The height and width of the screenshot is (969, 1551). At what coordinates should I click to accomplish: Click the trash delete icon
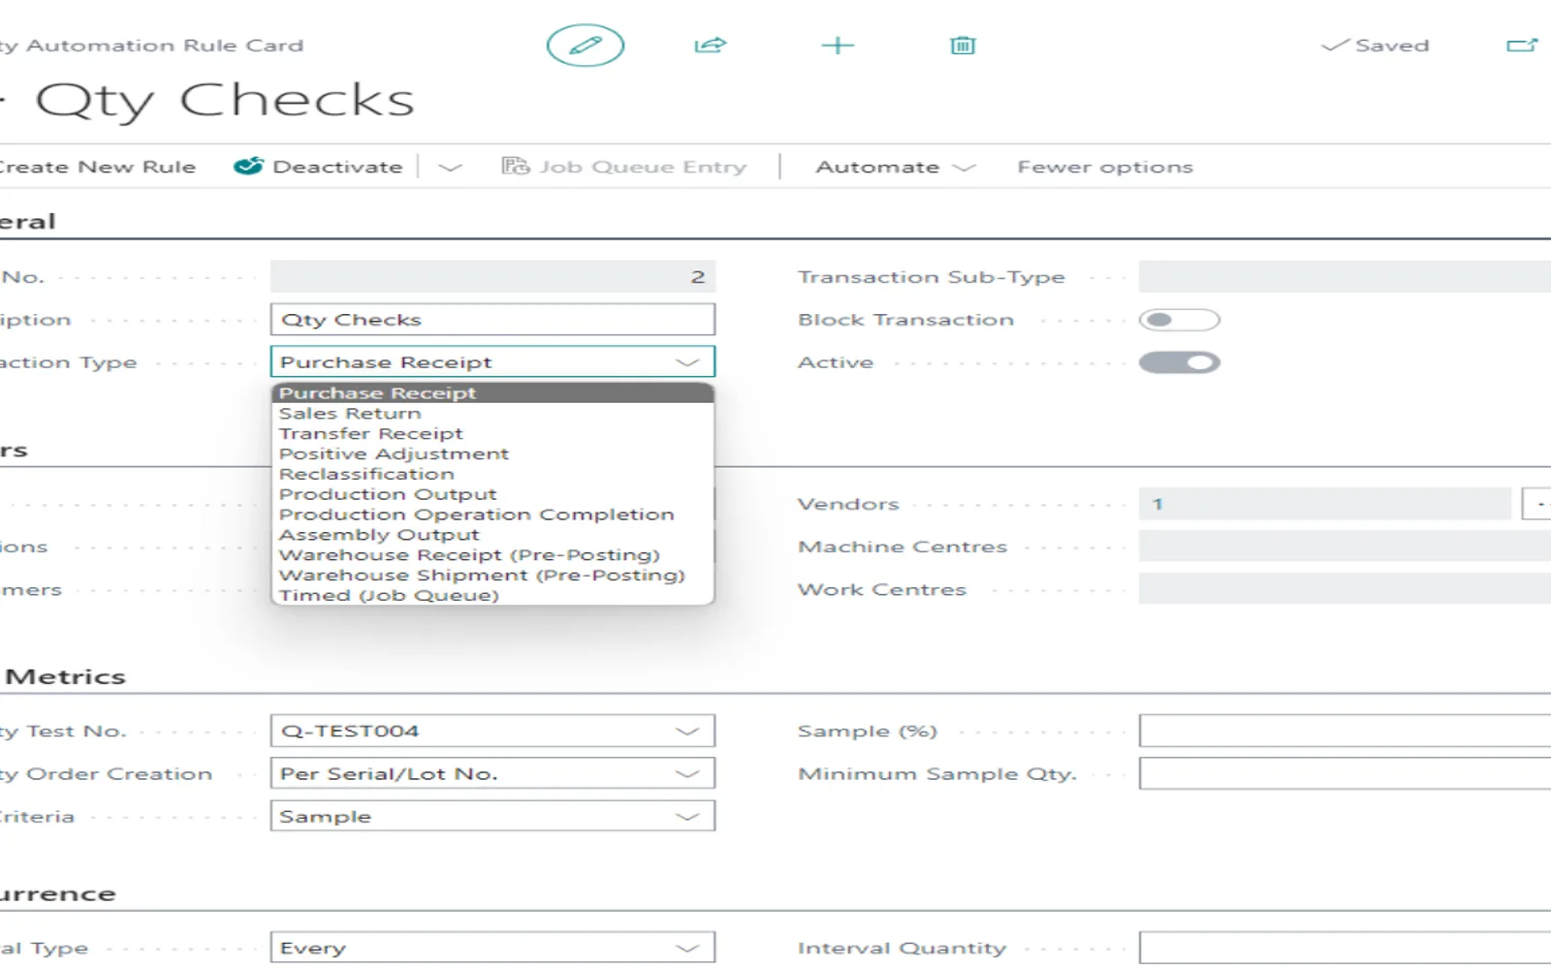(x=963, y=46)
